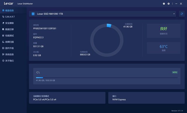Image resolution: width=187 pixels, height=113 pixels.
Task: Click the 63°C temperature card
Action: pyautogui.click(x=164, y=48)
